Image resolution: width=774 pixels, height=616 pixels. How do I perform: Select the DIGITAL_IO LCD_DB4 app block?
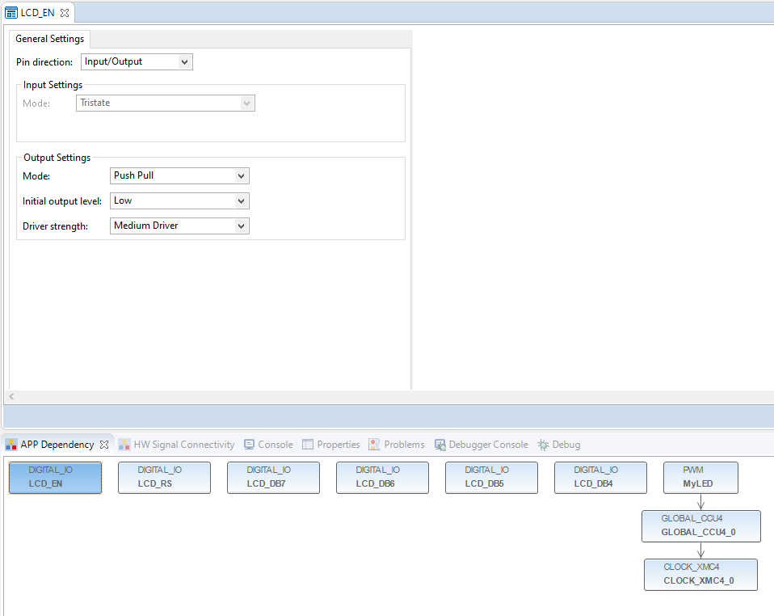click(x=601, y=478)
